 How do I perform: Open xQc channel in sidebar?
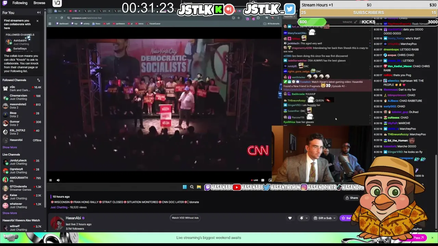point(22,88)
